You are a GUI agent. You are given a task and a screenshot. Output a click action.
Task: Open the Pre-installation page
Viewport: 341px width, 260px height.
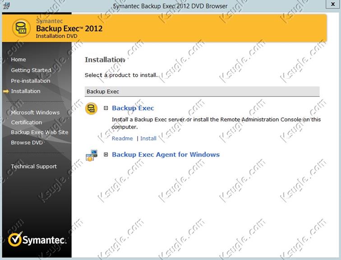[x=31, y=81]
